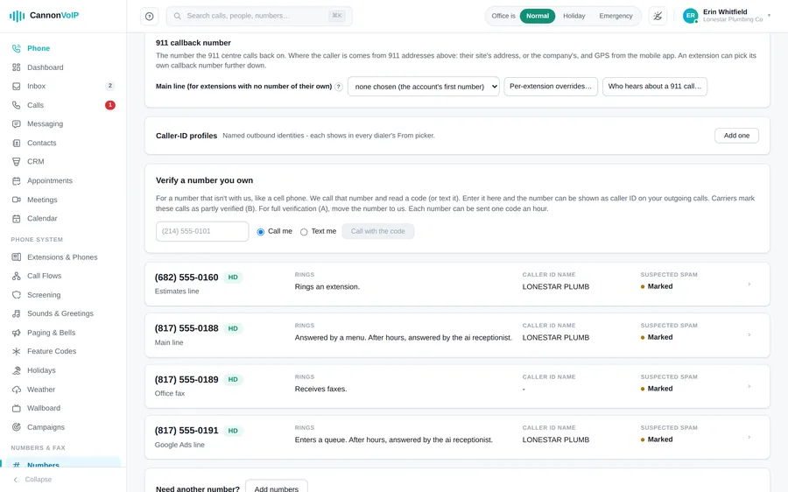Click the help icon in top bar
788x492 pixels.
[149, 16]
